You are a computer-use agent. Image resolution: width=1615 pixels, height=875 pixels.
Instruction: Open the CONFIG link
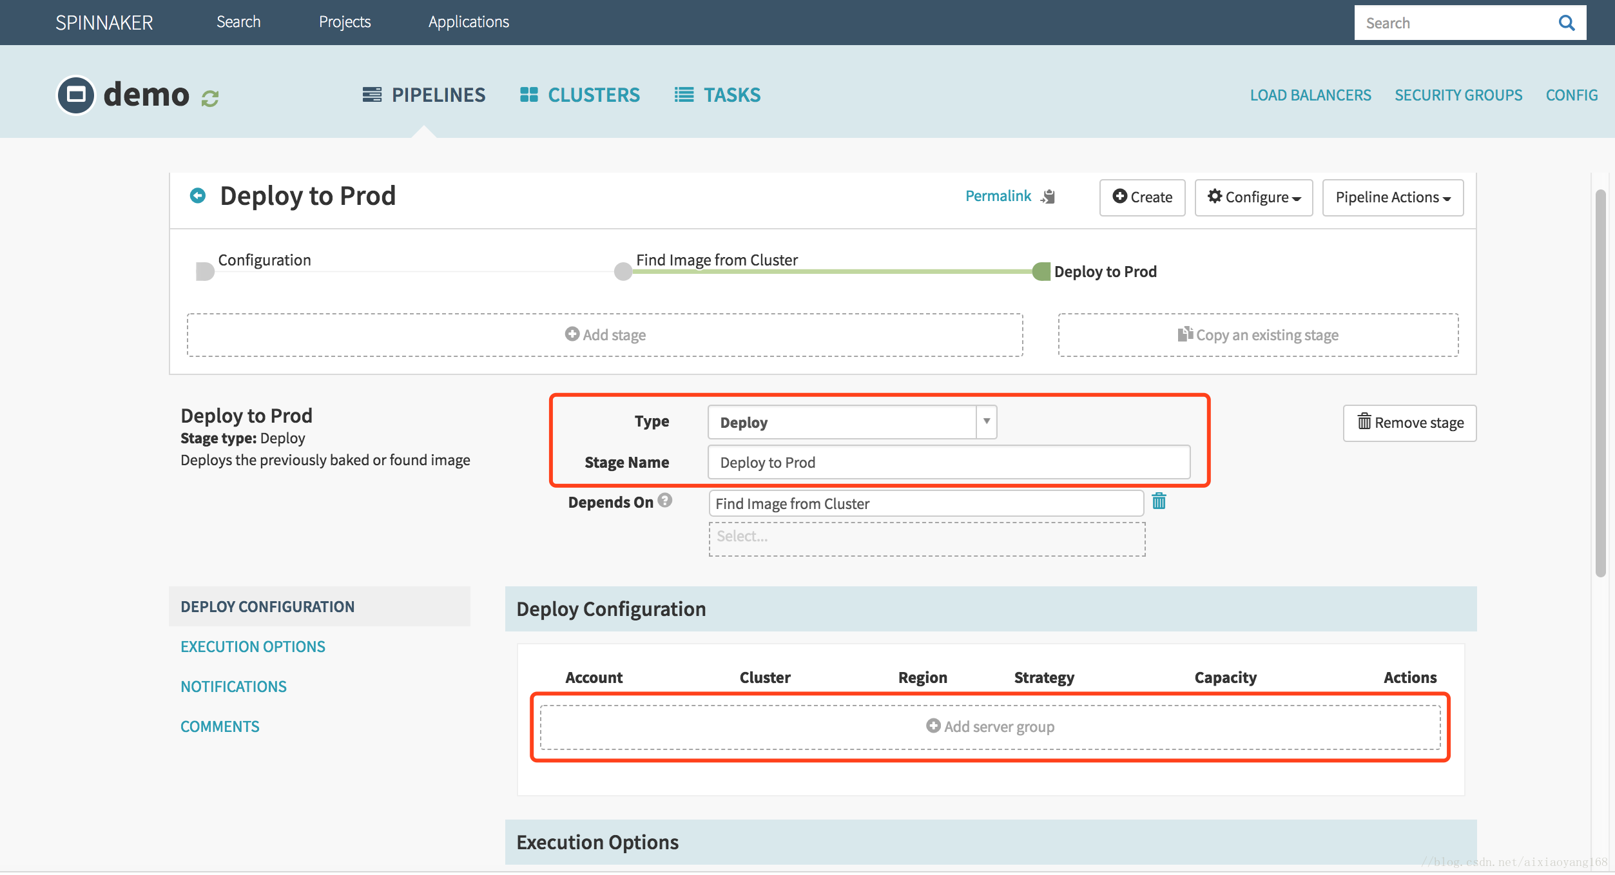tap(1572, 95)
